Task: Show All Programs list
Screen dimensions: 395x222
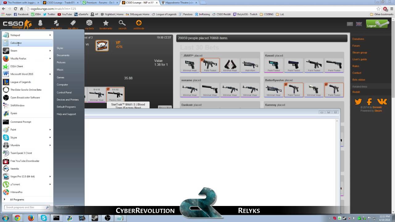Action: coord(17,199)
